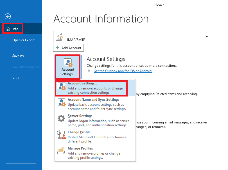228x170 pixels.
Task: Click the Account Information heading
Action: pyautogui.click(x=101, y=19)
